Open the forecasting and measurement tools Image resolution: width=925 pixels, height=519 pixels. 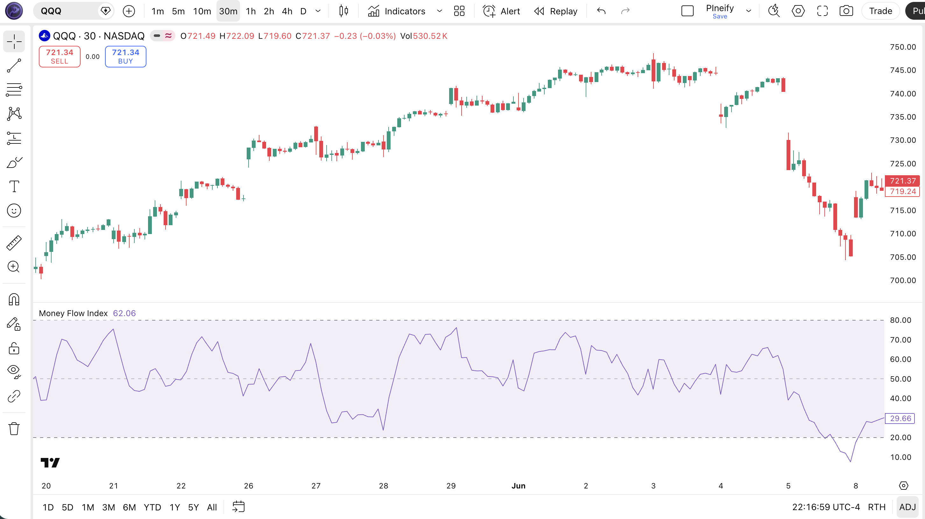click(14, 138)
